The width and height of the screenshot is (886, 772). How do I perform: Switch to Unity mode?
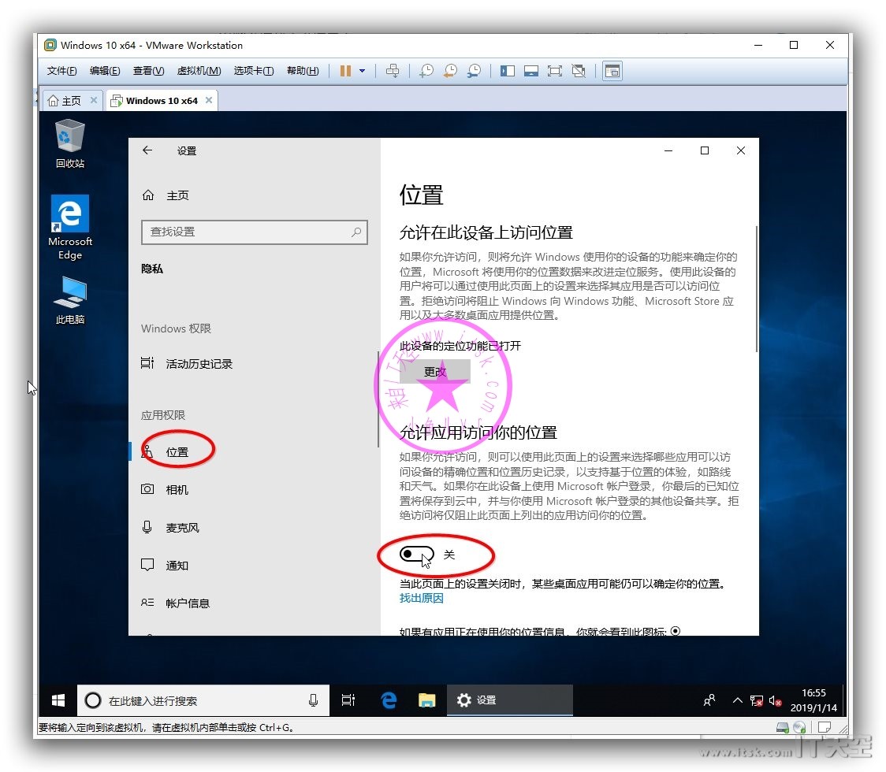(578, 71)
